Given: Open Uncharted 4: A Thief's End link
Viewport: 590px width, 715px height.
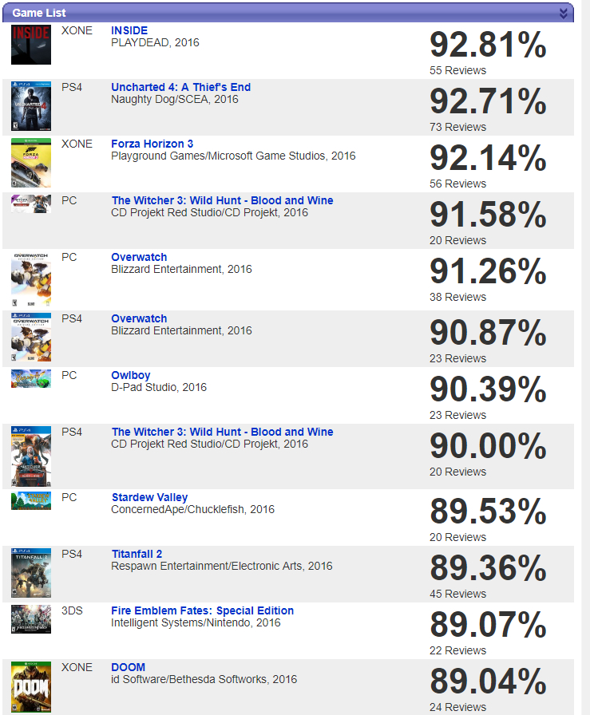Looking at the screenshot, I should [x=180, y=87].
